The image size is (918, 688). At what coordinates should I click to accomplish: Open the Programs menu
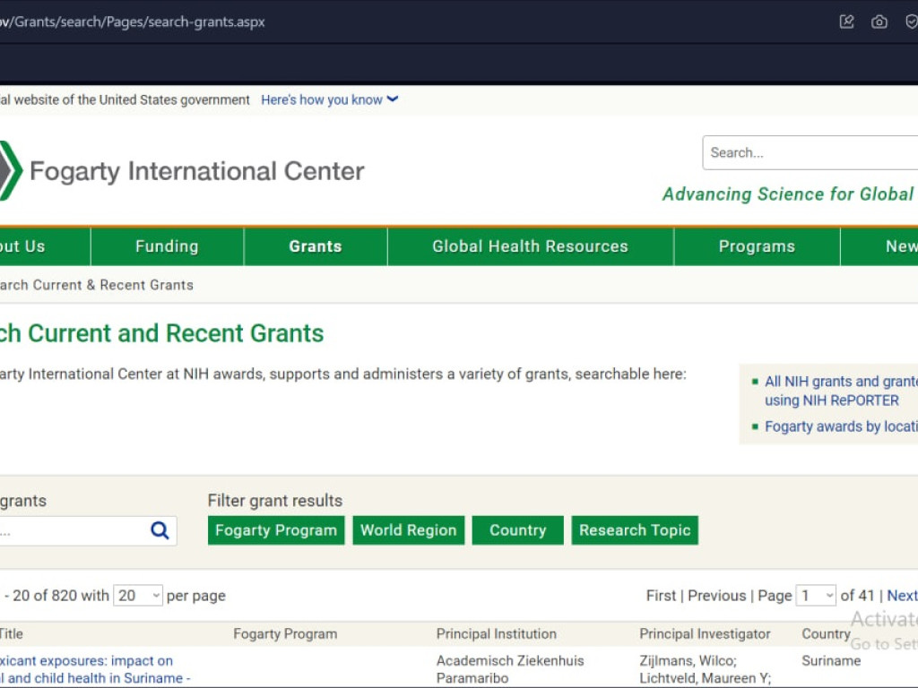point(757,246)
